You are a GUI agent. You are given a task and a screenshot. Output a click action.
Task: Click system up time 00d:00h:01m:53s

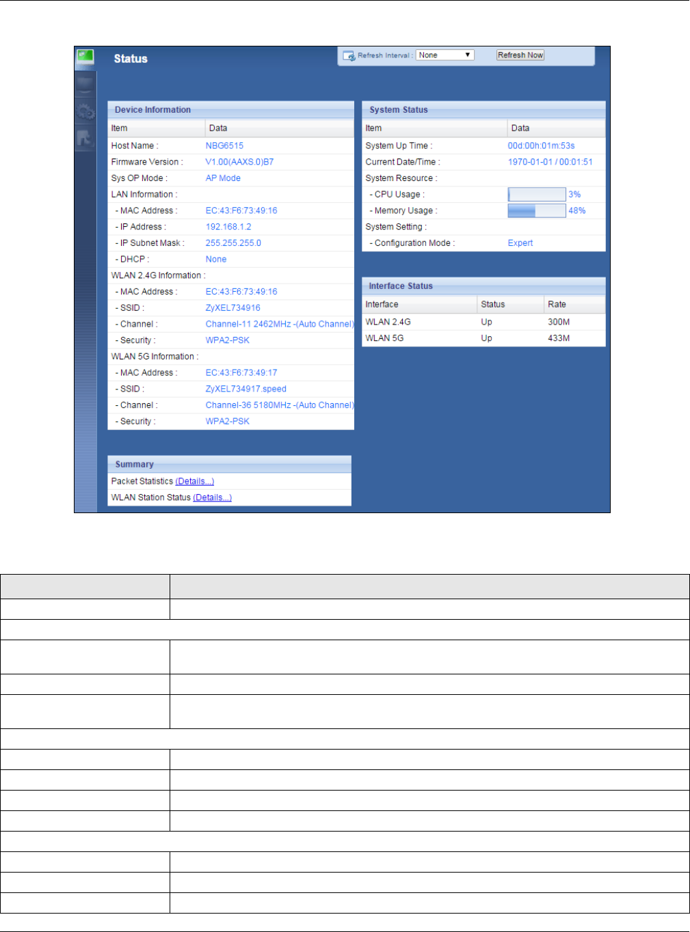541,146
